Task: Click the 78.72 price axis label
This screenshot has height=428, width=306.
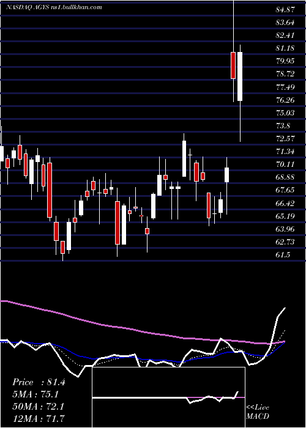Action: tap(285, 74)
